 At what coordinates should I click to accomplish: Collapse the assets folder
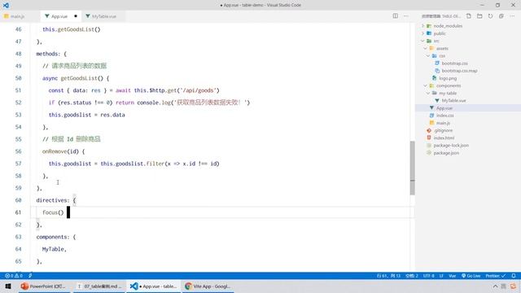tap(426, 49)
